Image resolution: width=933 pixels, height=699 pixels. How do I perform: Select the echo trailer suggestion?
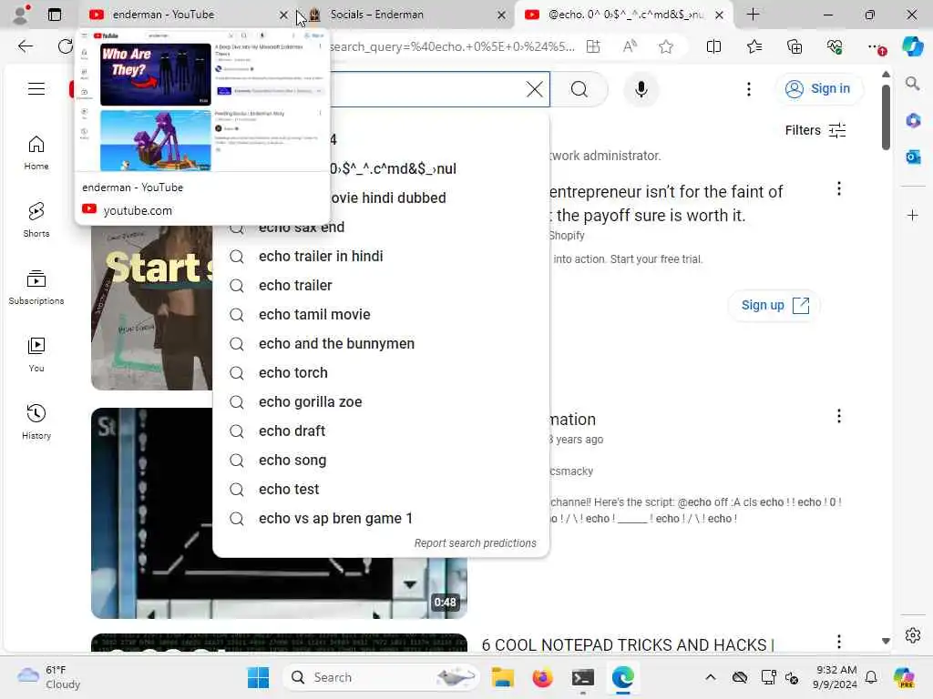coord(381,285)
